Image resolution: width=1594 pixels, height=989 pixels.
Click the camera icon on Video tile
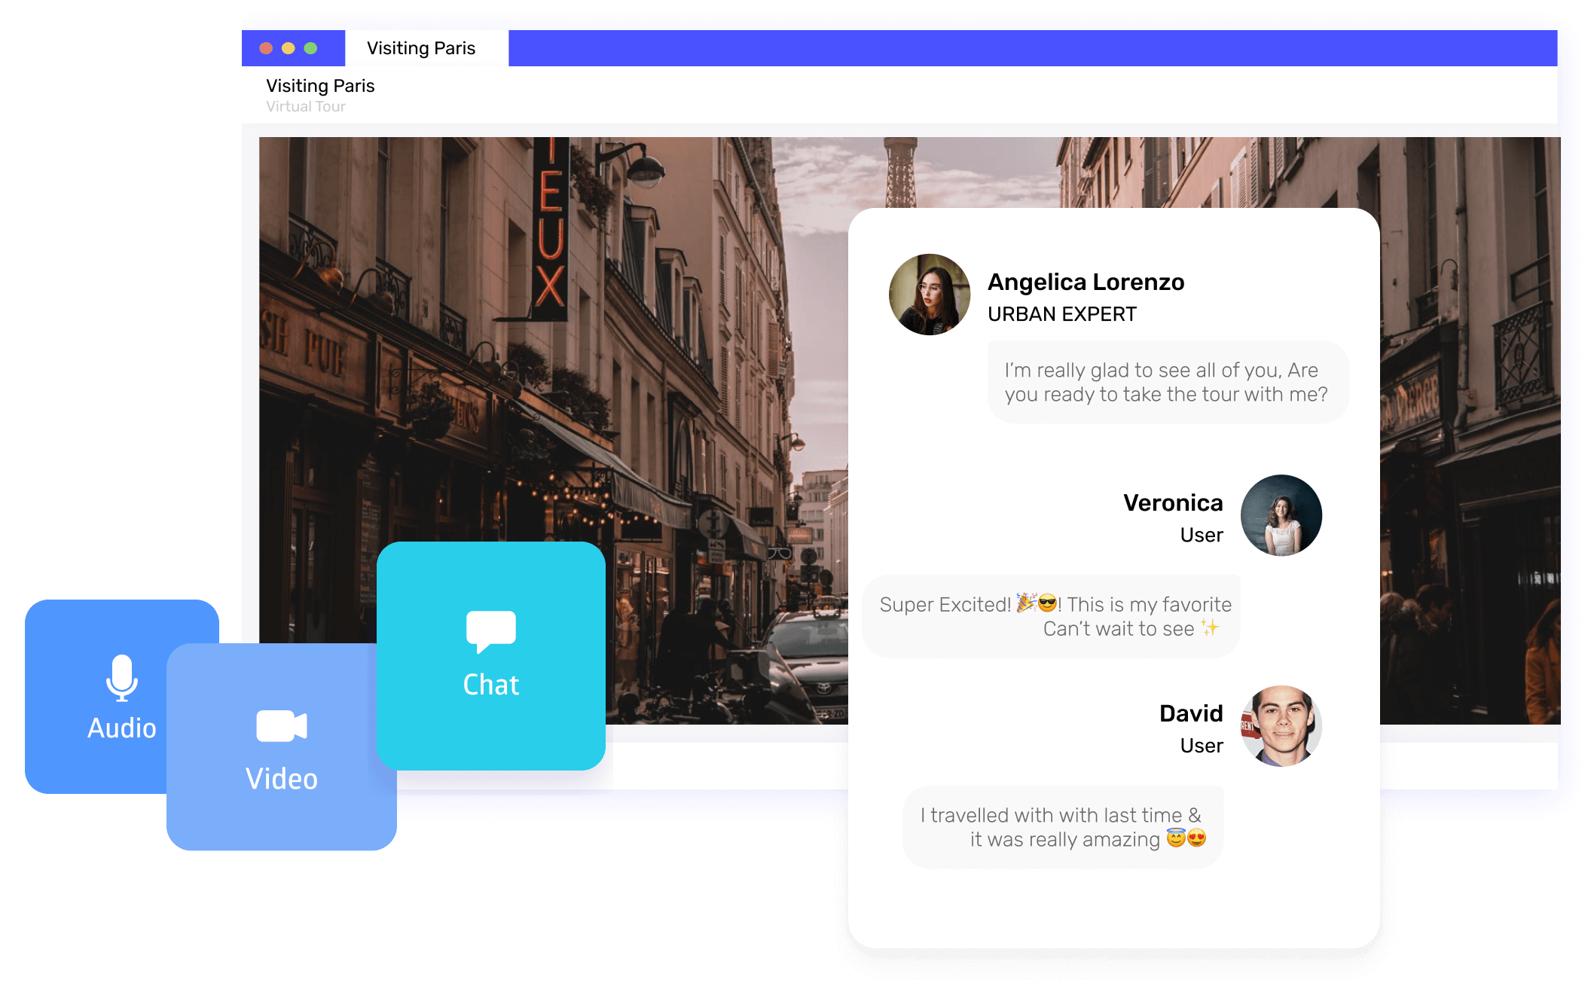pyautogui.click(x=281, y=726)
